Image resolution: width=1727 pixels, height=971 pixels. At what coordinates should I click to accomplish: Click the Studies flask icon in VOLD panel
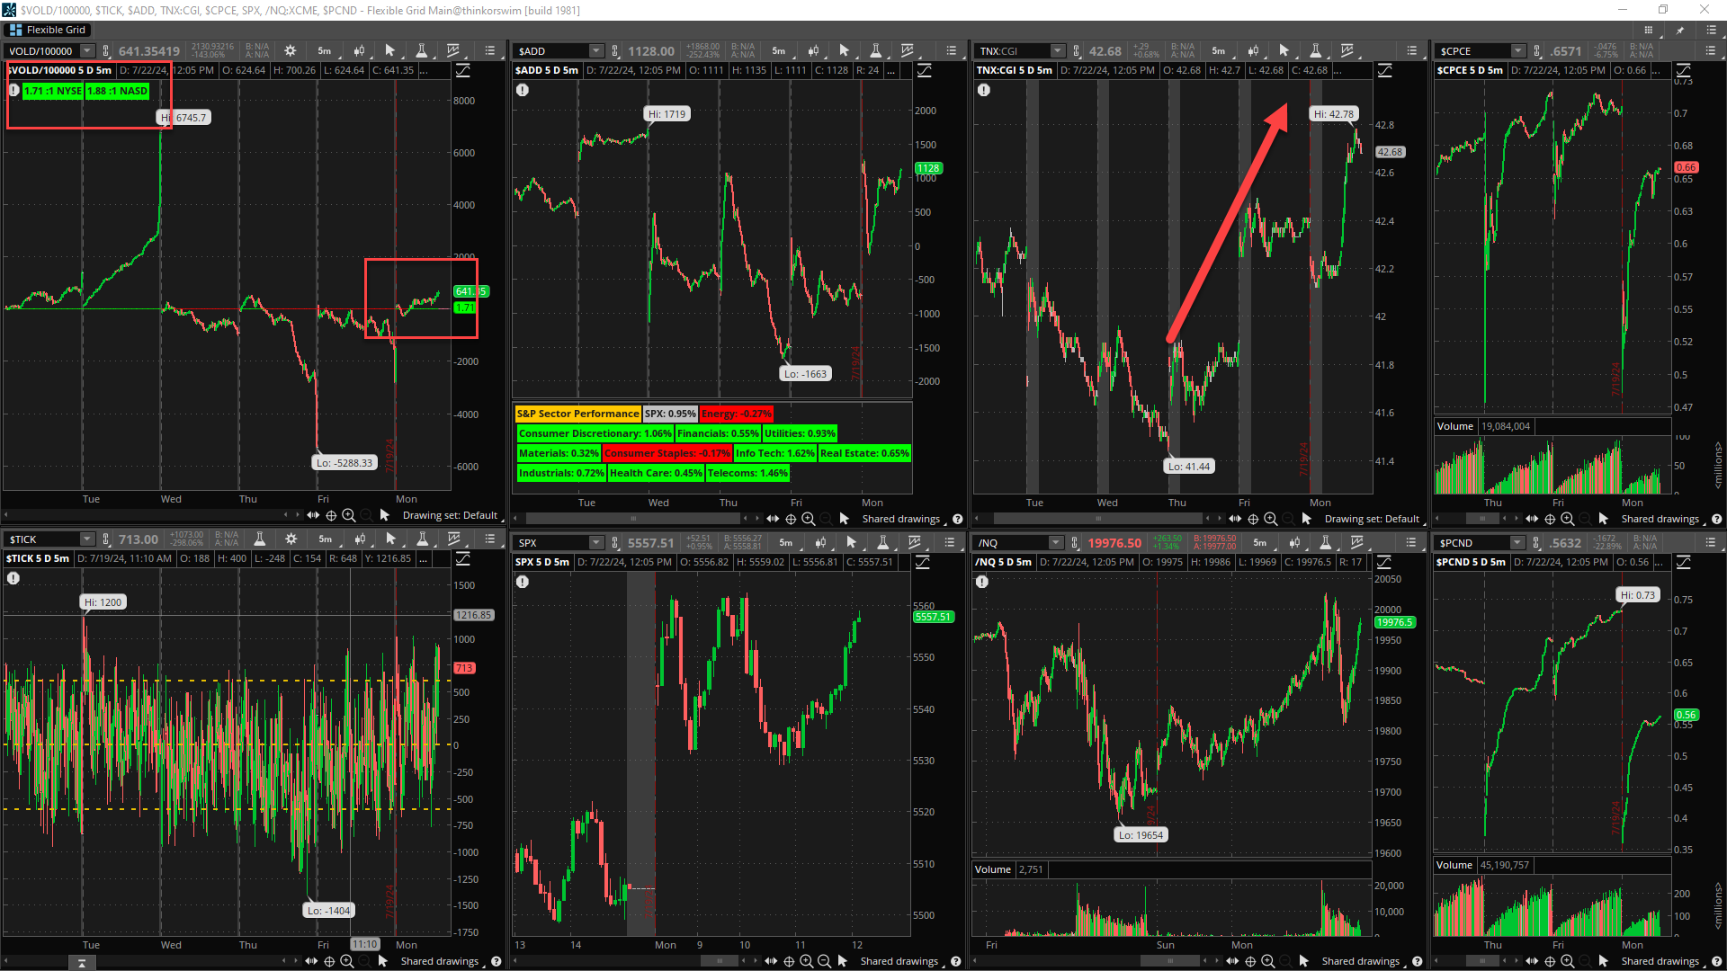pos(421,51)
